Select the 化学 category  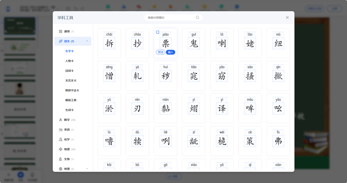[x=73, y=139]
